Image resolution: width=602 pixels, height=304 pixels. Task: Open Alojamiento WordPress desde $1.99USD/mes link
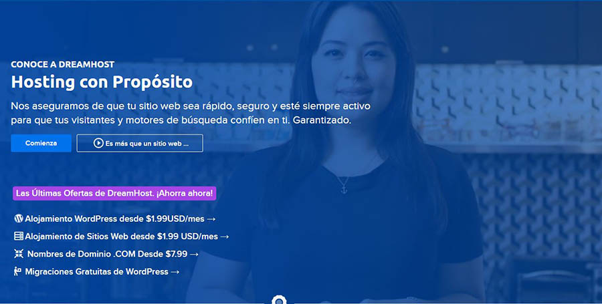click(x=115, y=218)
